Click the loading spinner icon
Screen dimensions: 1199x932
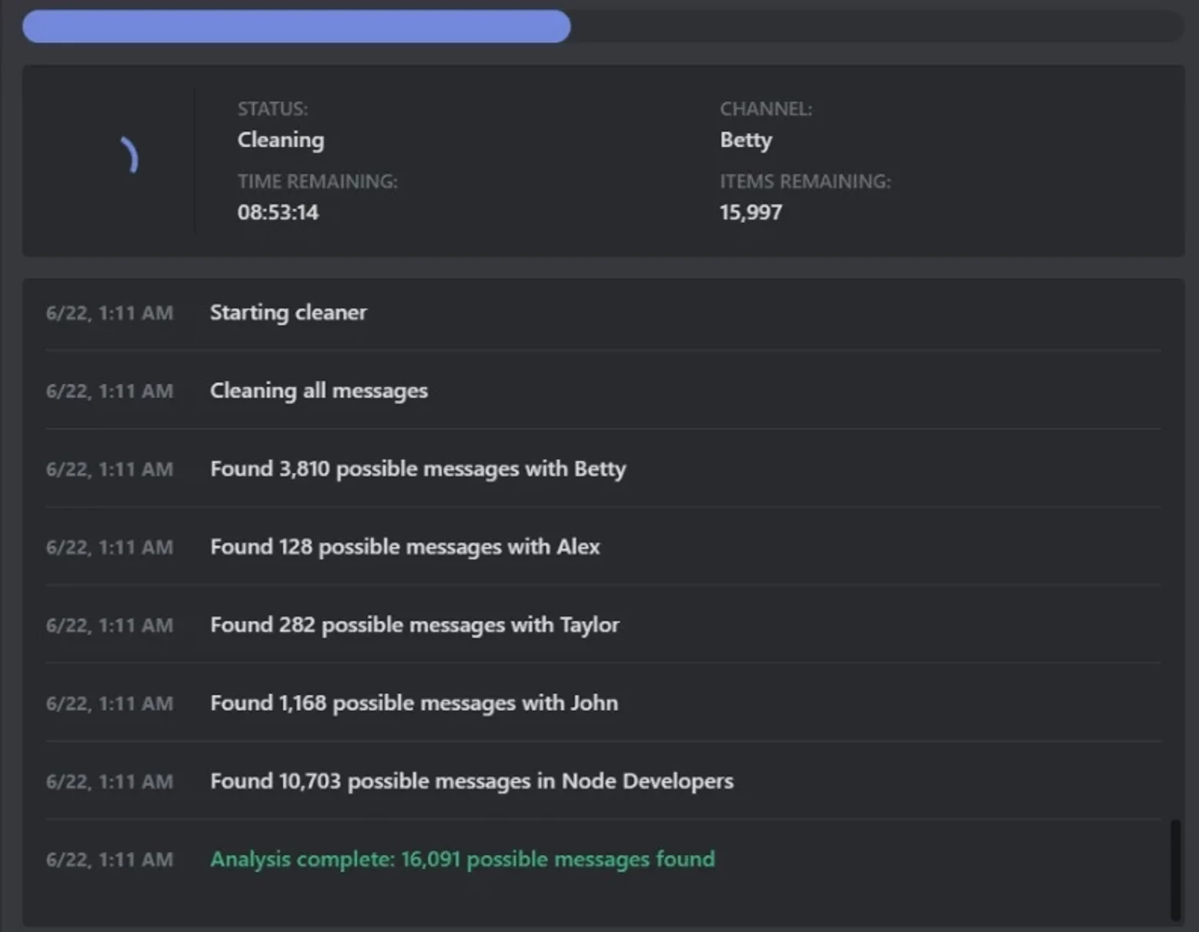pyautogui.click(x=129, y=155)
